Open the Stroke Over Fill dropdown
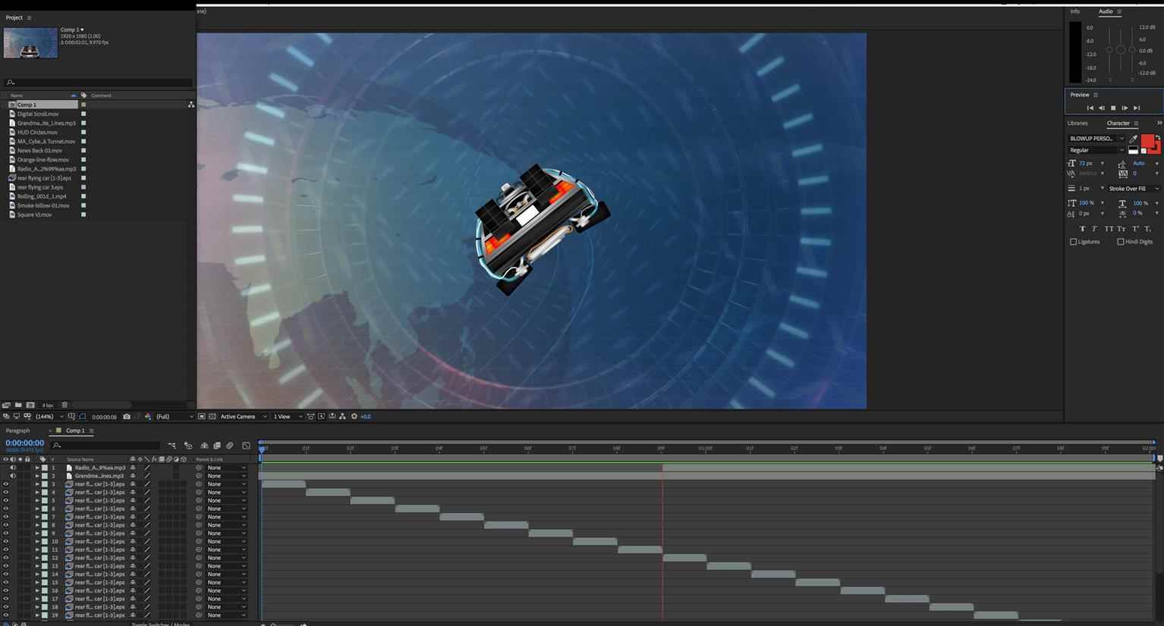Image resolution: width=1164 pixels, height=626 pixels. tap(1133, 189)
